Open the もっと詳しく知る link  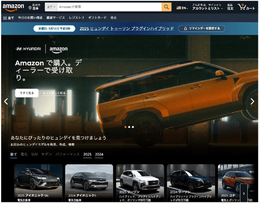click(x=54, y=93)
